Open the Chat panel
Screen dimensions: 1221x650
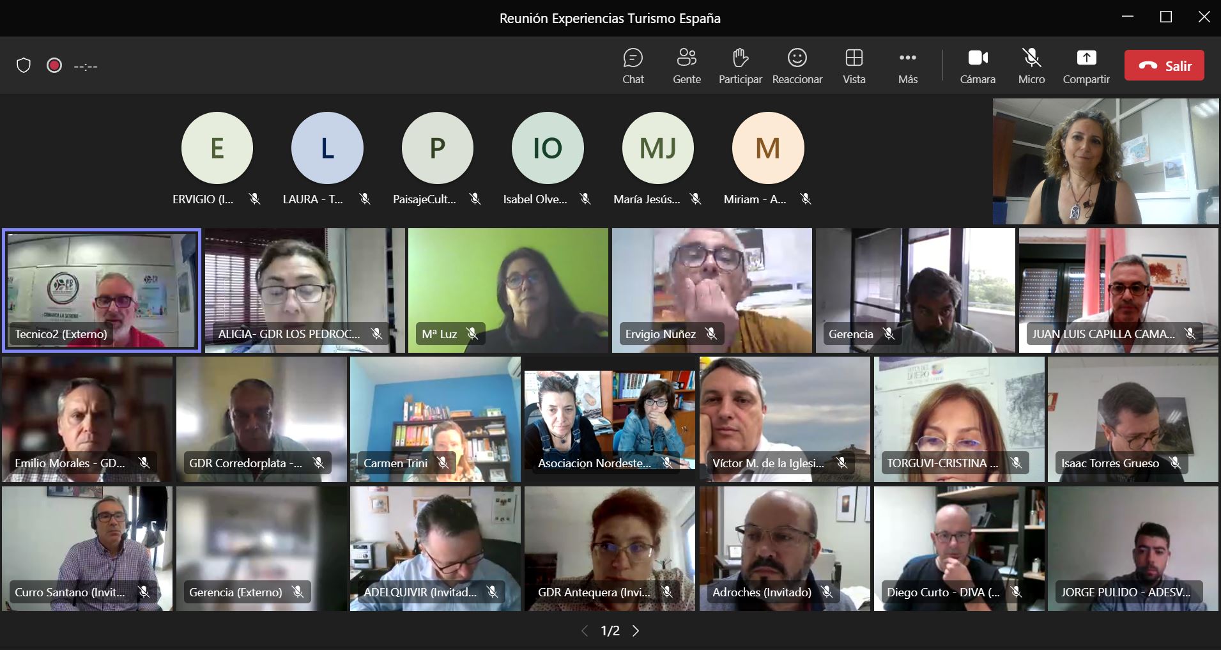click(x=633, y=66)
